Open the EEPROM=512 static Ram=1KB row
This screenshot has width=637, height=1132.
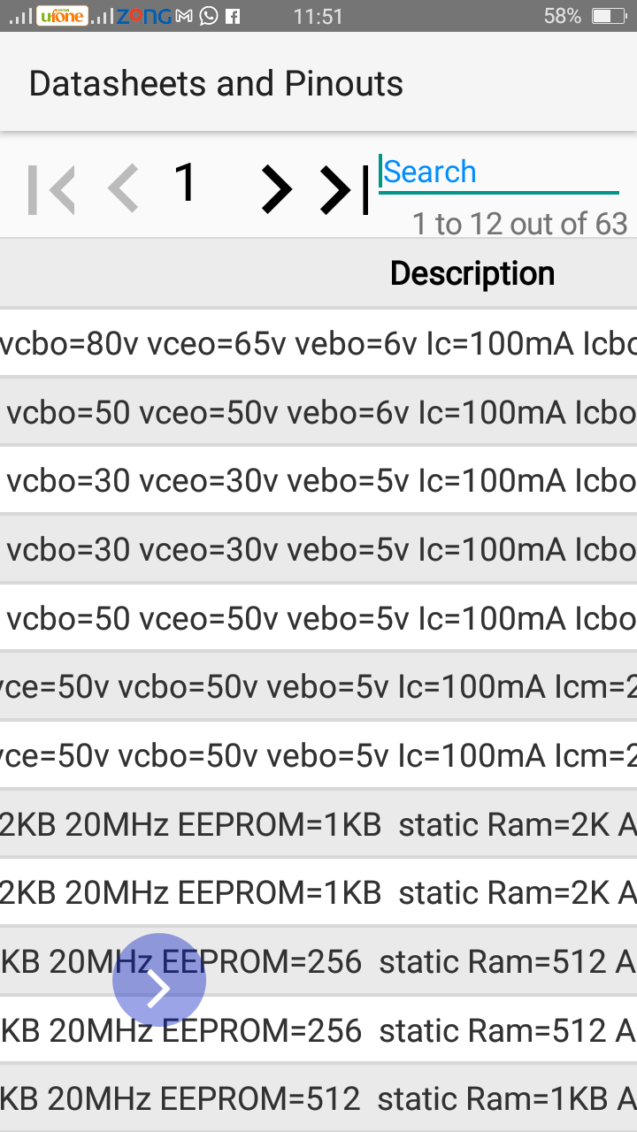point(318,1098)
